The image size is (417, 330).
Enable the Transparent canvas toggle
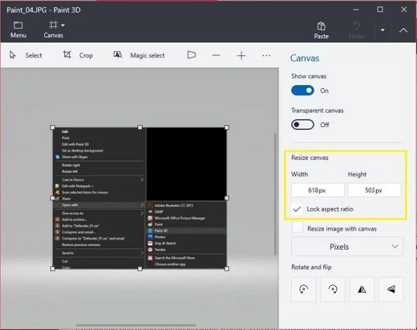303,125
